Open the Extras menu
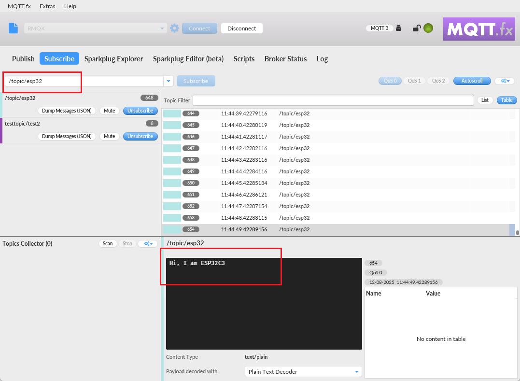 coord(47,6)
